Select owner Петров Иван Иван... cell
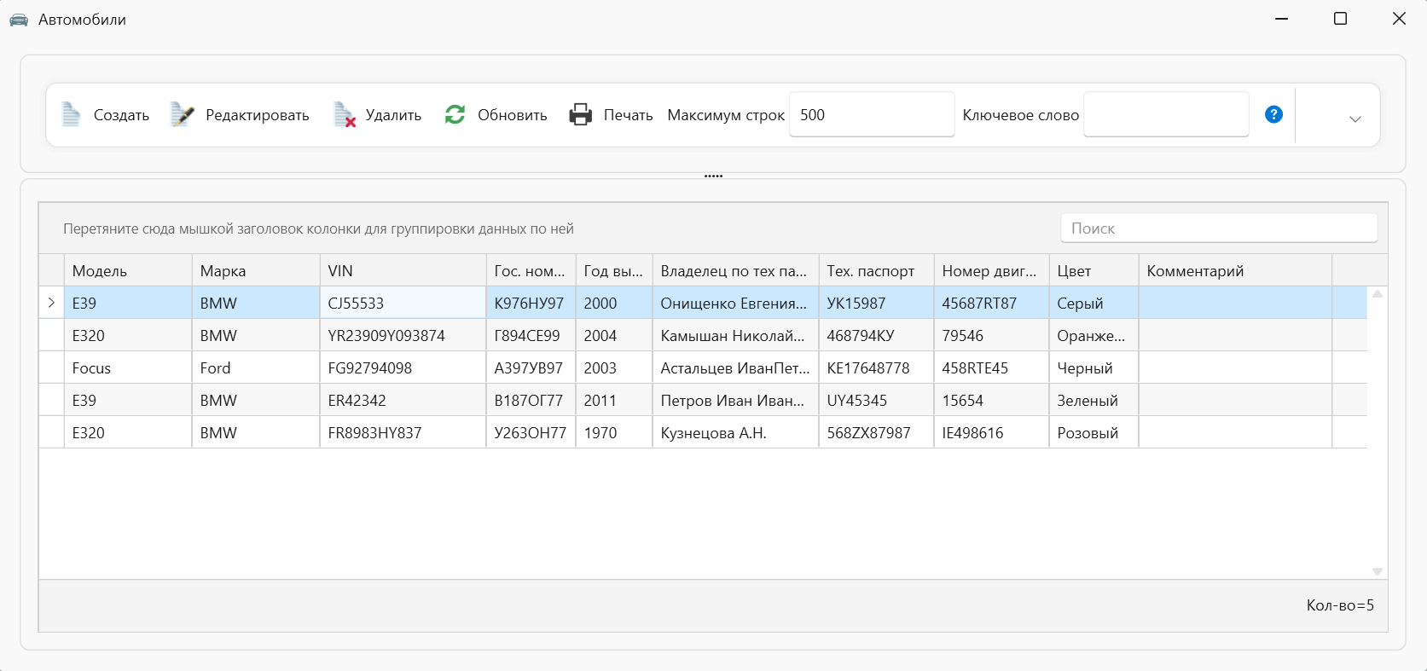Image resolution: width=1427 pixels, height=671 pixels. pyautogui.click(x=736, y=400)
